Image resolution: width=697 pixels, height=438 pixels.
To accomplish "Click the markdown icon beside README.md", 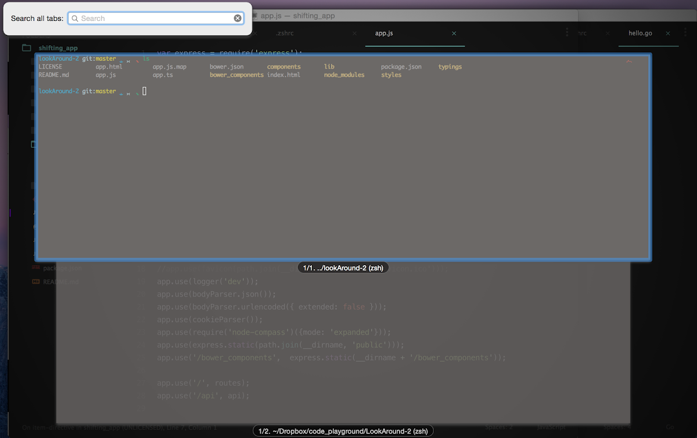I will pos(35,281).
